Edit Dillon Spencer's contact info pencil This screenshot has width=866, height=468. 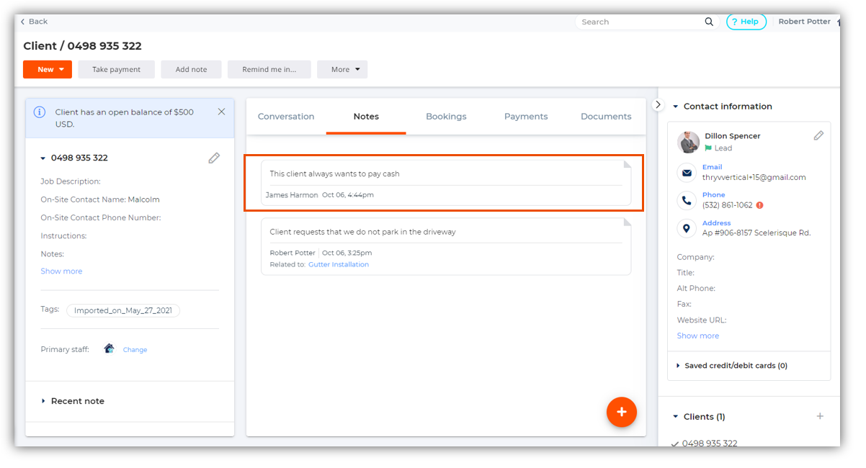tap(818, 135)
